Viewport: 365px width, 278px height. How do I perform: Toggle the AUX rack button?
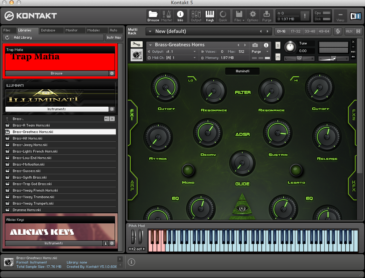[x=349, y=31]
